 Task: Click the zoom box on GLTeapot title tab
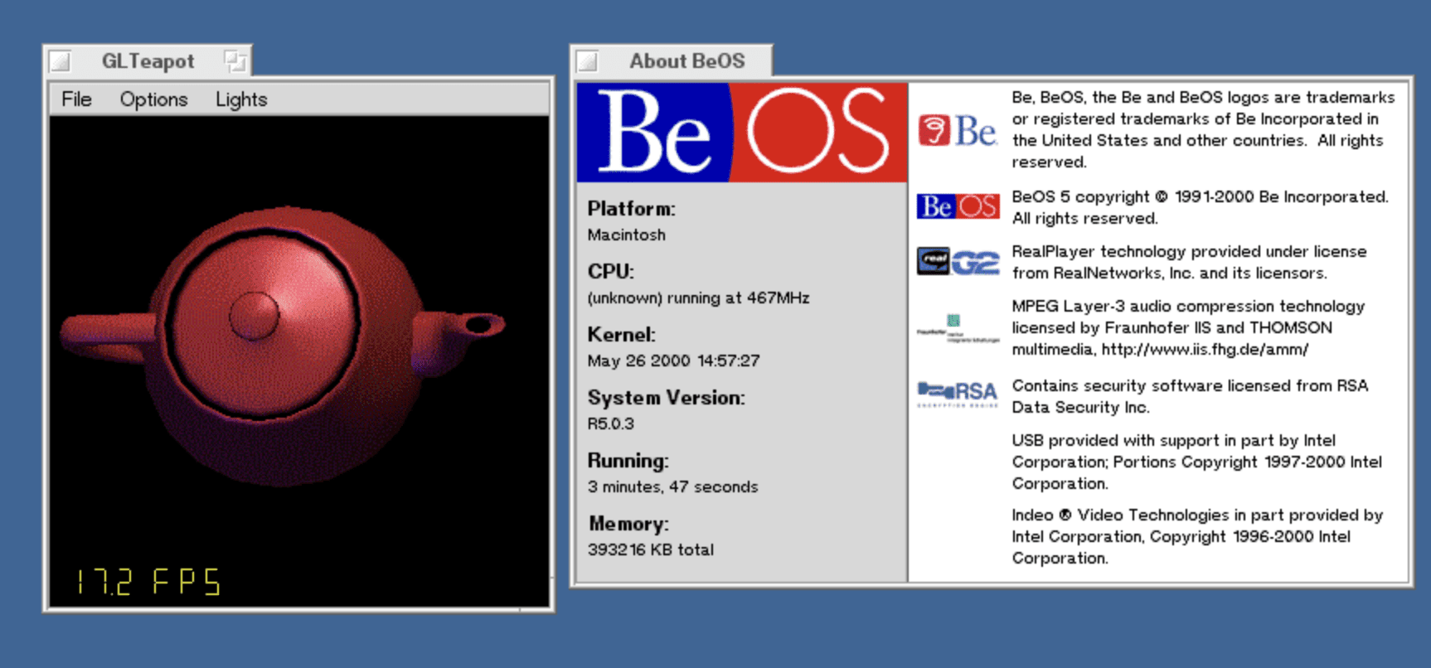tap(235, 61)
